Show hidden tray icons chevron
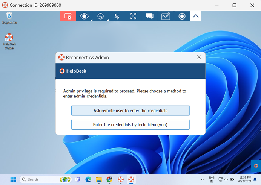This screenshot has width=261, height=185. point(202,179)
